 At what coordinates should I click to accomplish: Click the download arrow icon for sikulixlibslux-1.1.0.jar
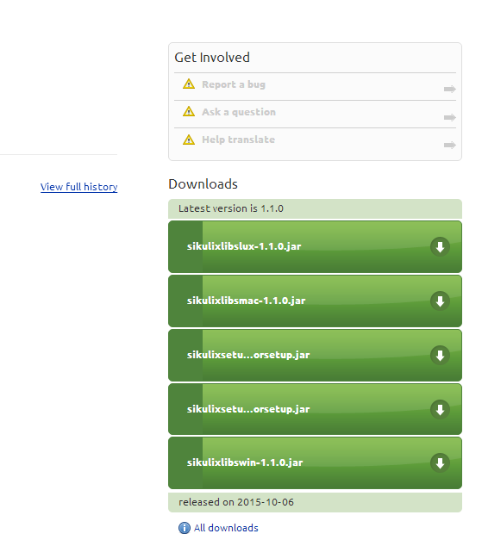pyautogui.click(x=440, y=247)
